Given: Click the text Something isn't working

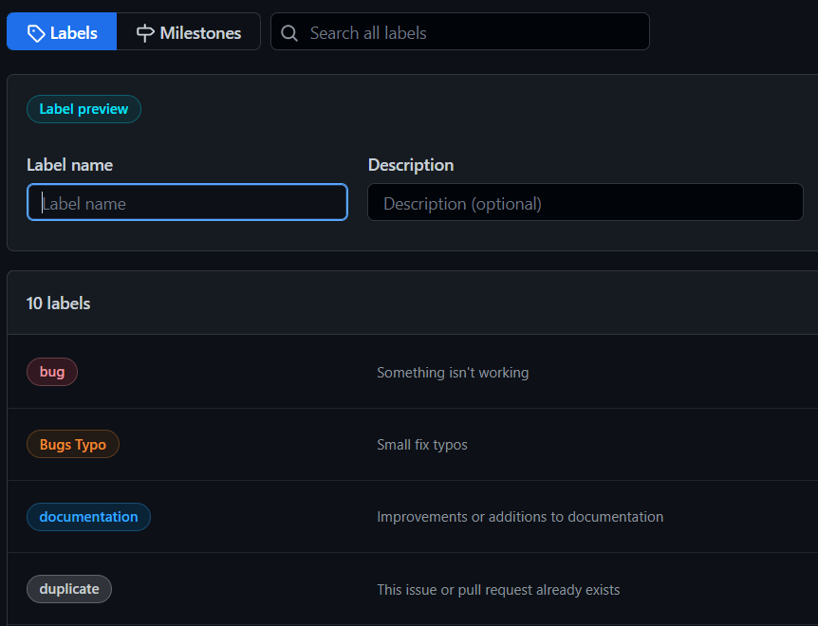Looking at the screenshot, I should click(x=453, y=372).
